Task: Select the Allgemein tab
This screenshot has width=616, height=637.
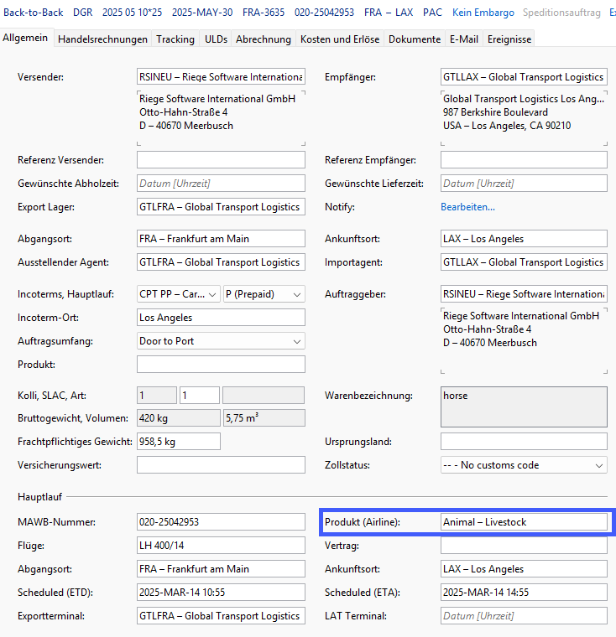Action: tap(25, 38)
